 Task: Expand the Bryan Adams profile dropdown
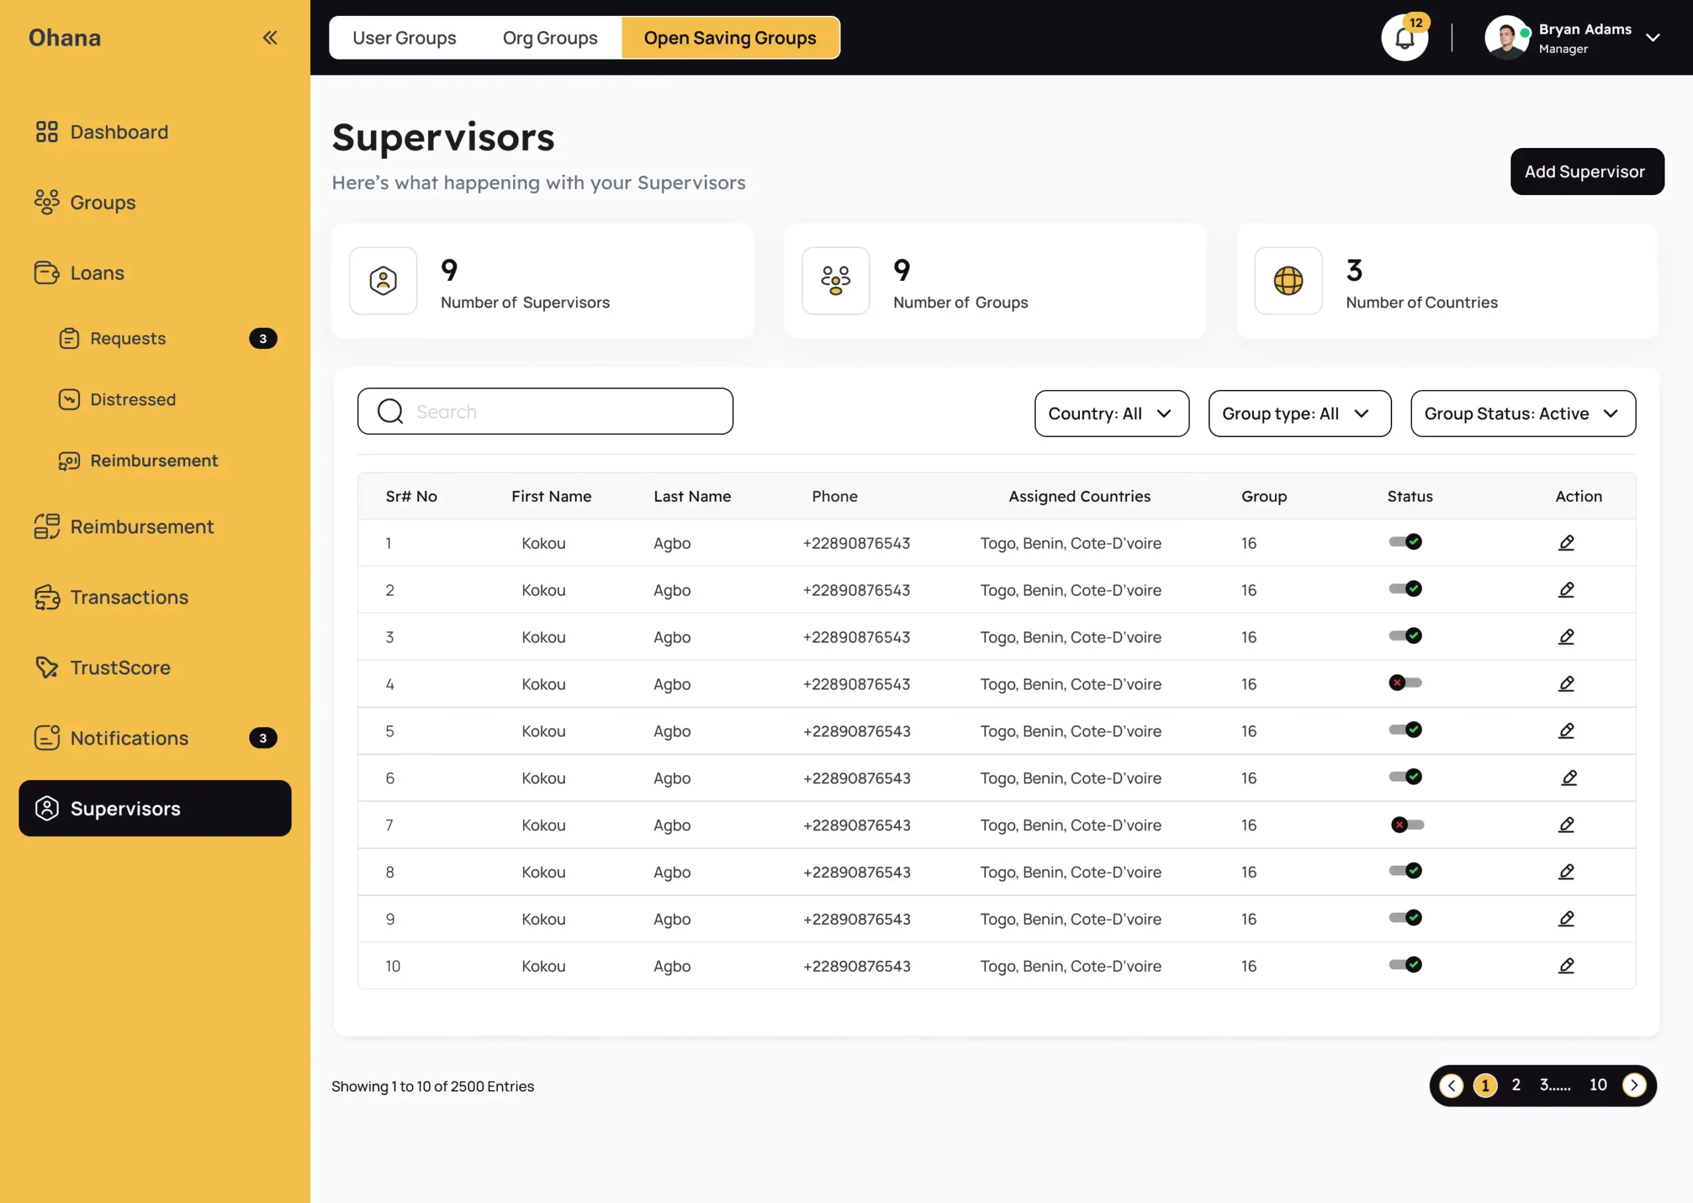pos(1653,37)
